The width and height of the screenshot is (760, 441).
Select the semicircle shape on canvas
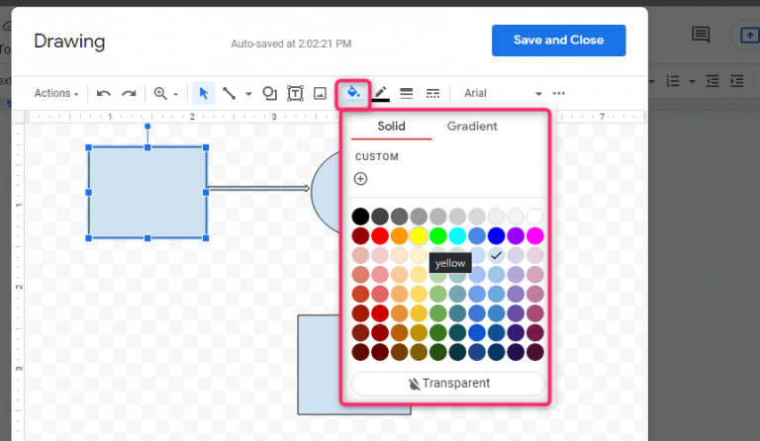(x=326, y=193)
